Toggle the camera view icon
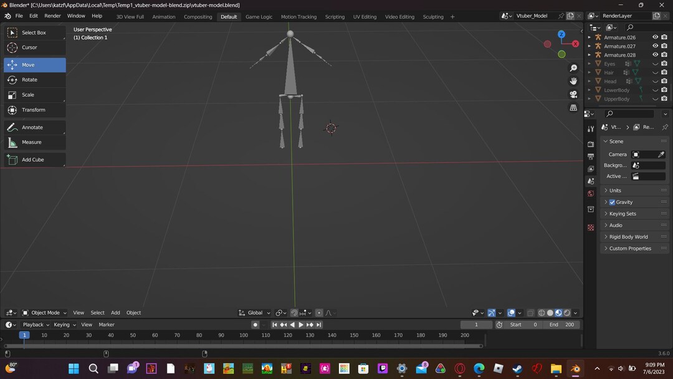Screen dimensions: 673x379 [x=573, y=94]
